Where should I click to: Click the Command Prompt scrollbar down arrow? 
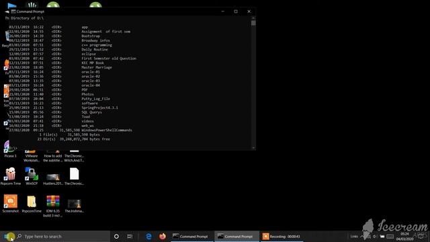pyautogui.click(x=253, y=148)
